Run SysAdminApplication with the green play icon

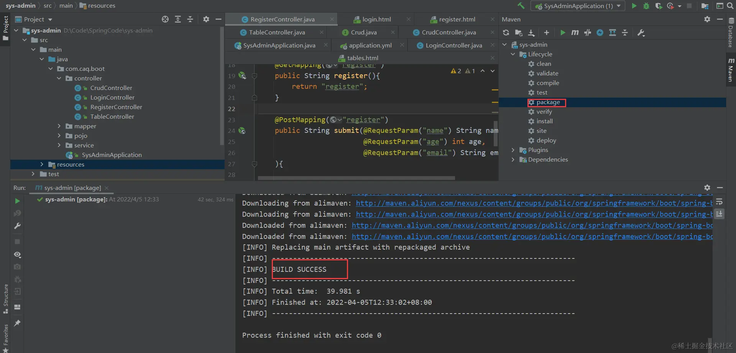click(634, 6)
